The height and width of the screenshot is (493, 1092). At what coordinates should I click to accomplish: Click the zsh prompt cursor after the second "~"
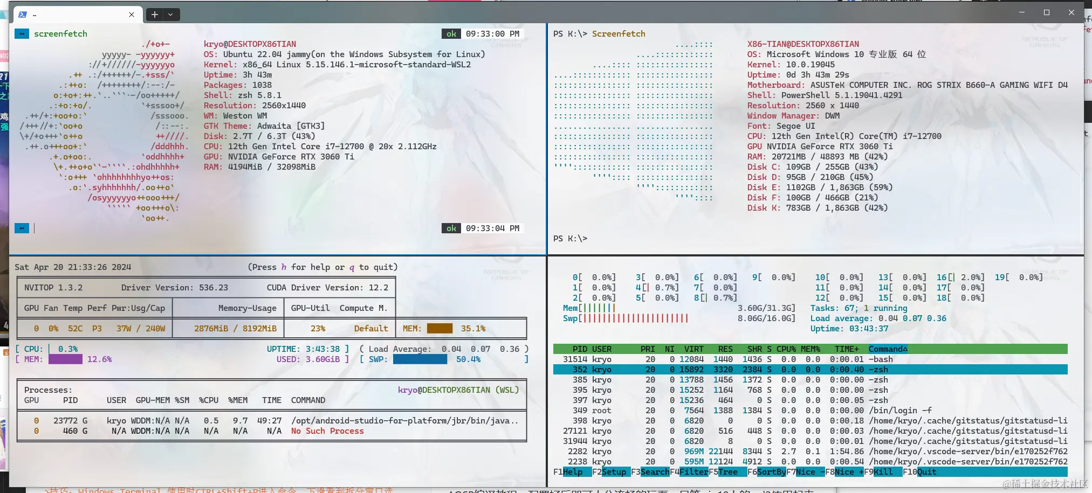pyautogui.click(x=34, y=228)
